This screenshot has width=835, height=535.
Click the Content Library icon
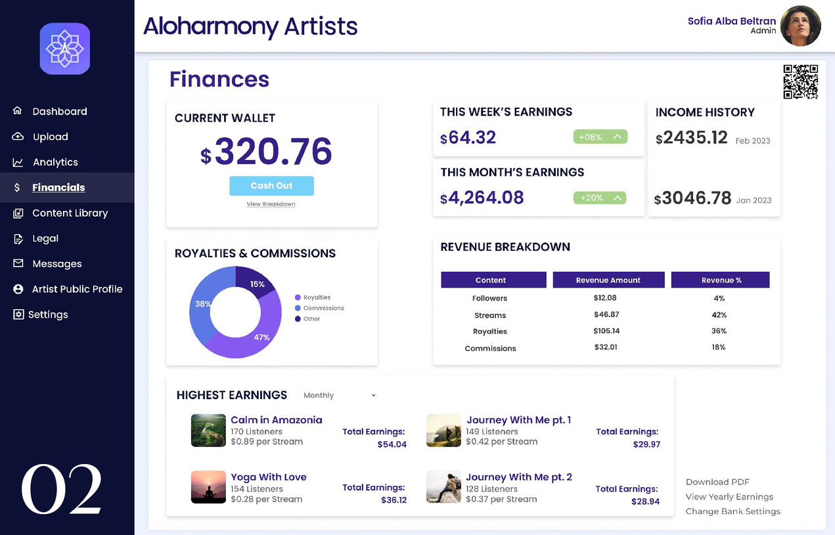(18, 213)
